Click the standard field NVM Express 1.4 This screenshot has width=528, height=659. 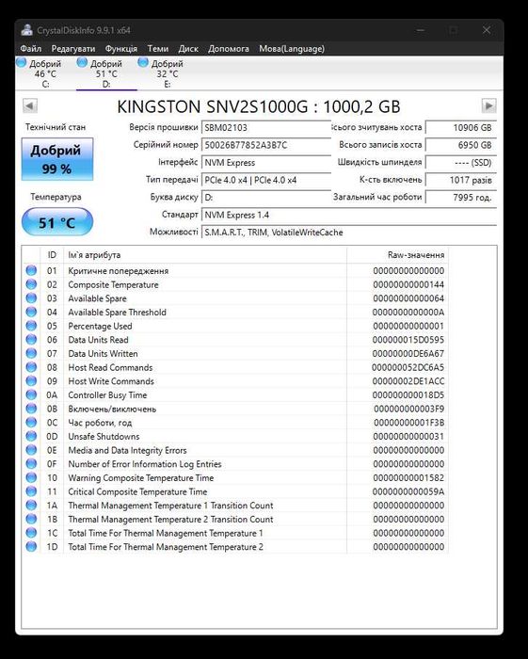(x=349, y=215)
